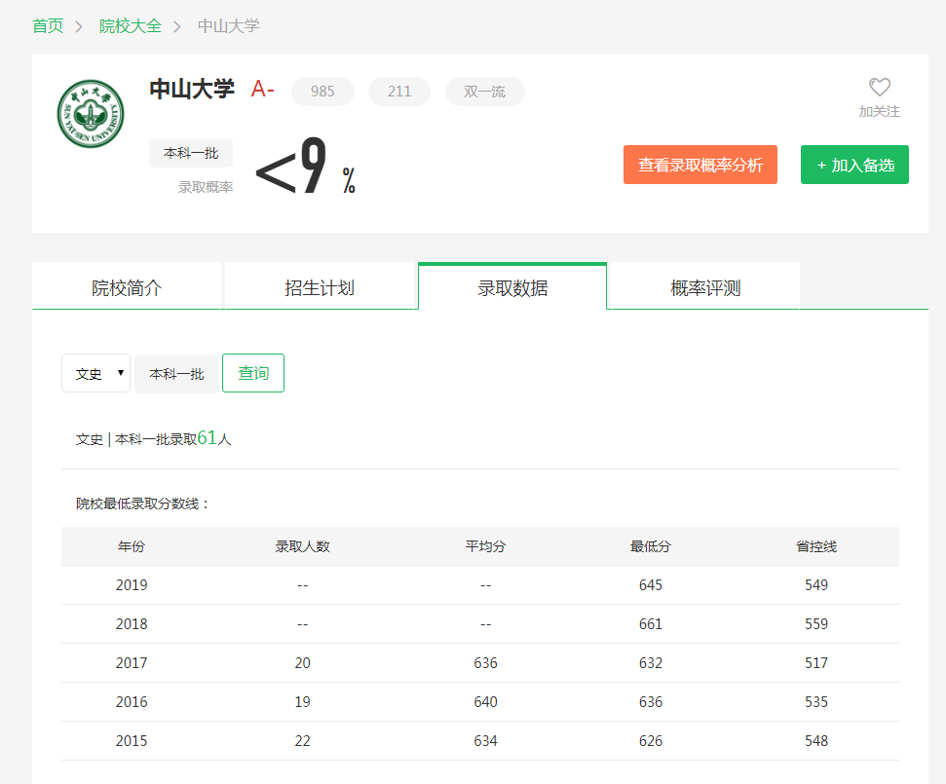Click the 985 tag badge
This screenshot has width=946, height=784.
(x=322, y=92)
